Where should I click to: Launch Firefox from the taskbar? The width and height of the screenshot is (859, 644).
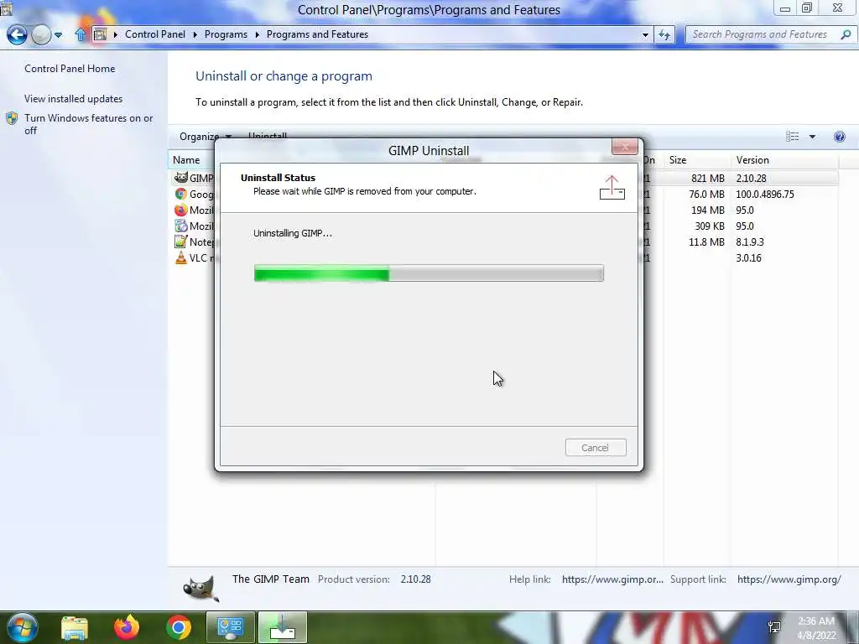127,627
